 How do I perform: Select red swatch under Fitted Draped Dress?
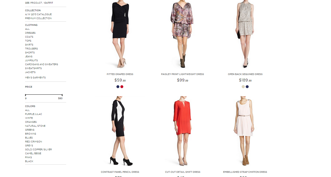(x=122, y=87)
